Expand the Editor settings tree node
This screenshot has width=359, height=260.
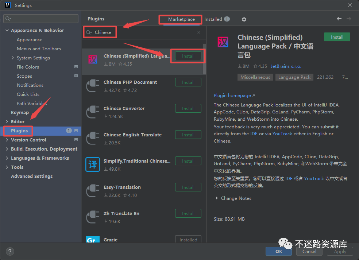7,122
